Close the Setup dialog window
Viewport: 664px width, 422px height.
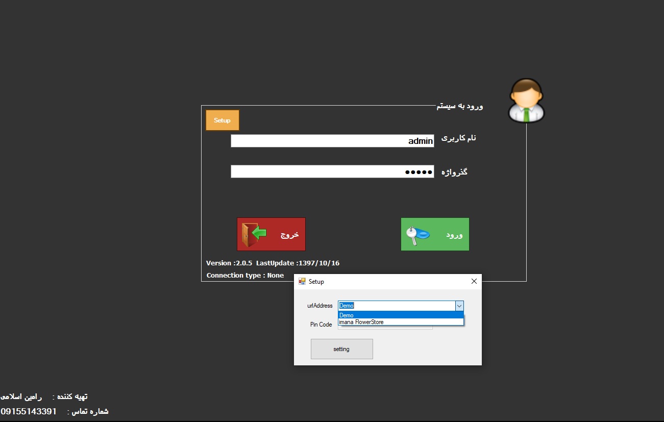pos(474,281)
